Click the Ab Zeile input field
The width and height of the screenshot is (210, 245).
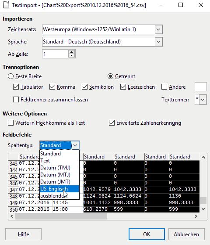coord(55,54)
